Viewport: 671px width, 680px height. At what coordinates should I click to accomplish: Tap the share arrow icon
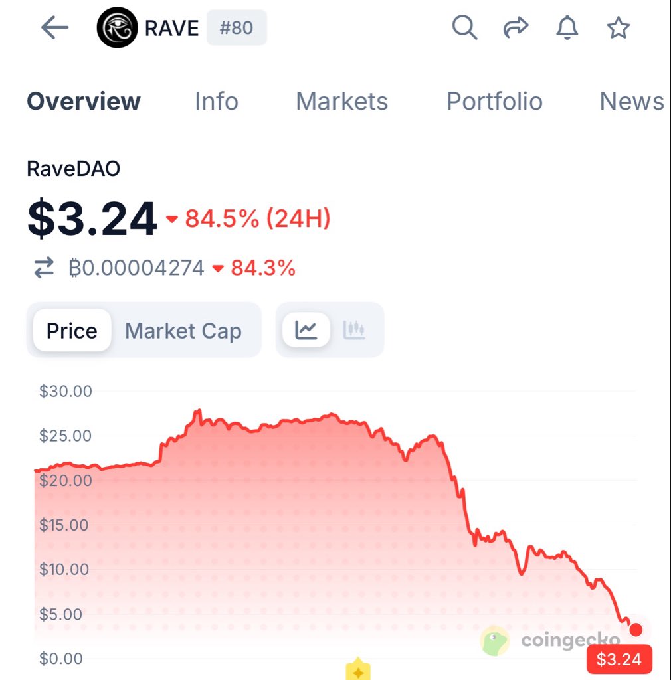(x=516, y=28)
